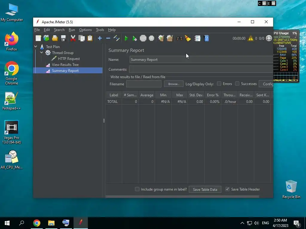306x229 pixels.
Task: Click the Reset Search broom icon
Action: point(188,38)
